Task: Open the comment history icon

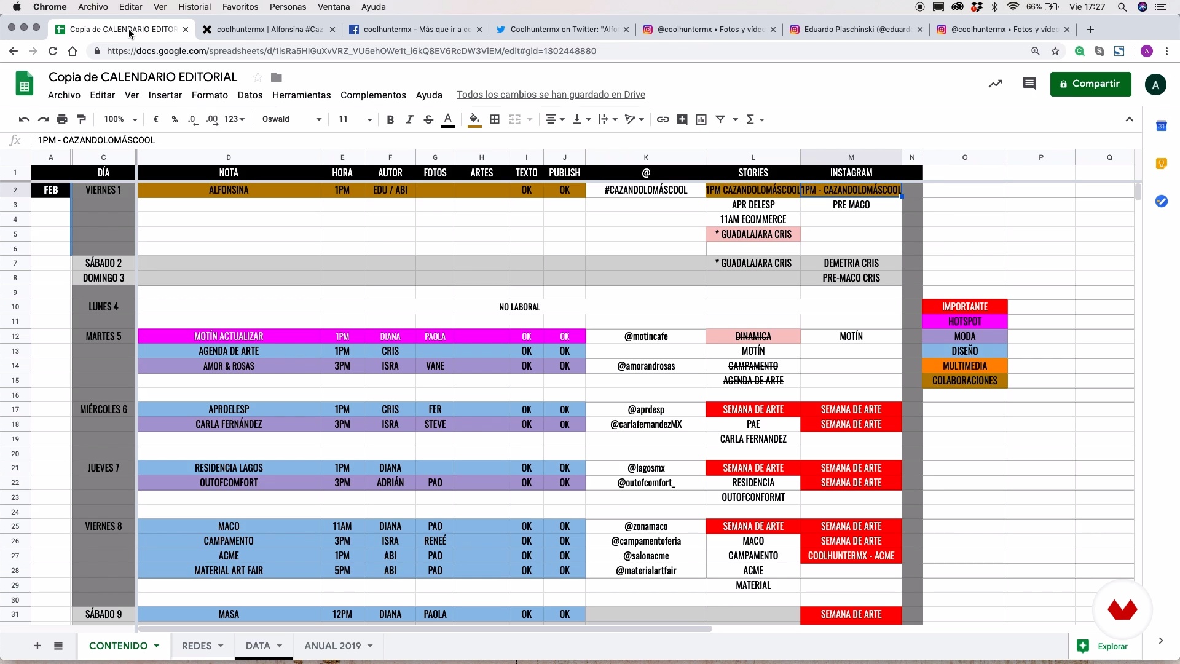Action: point(1029,84)
